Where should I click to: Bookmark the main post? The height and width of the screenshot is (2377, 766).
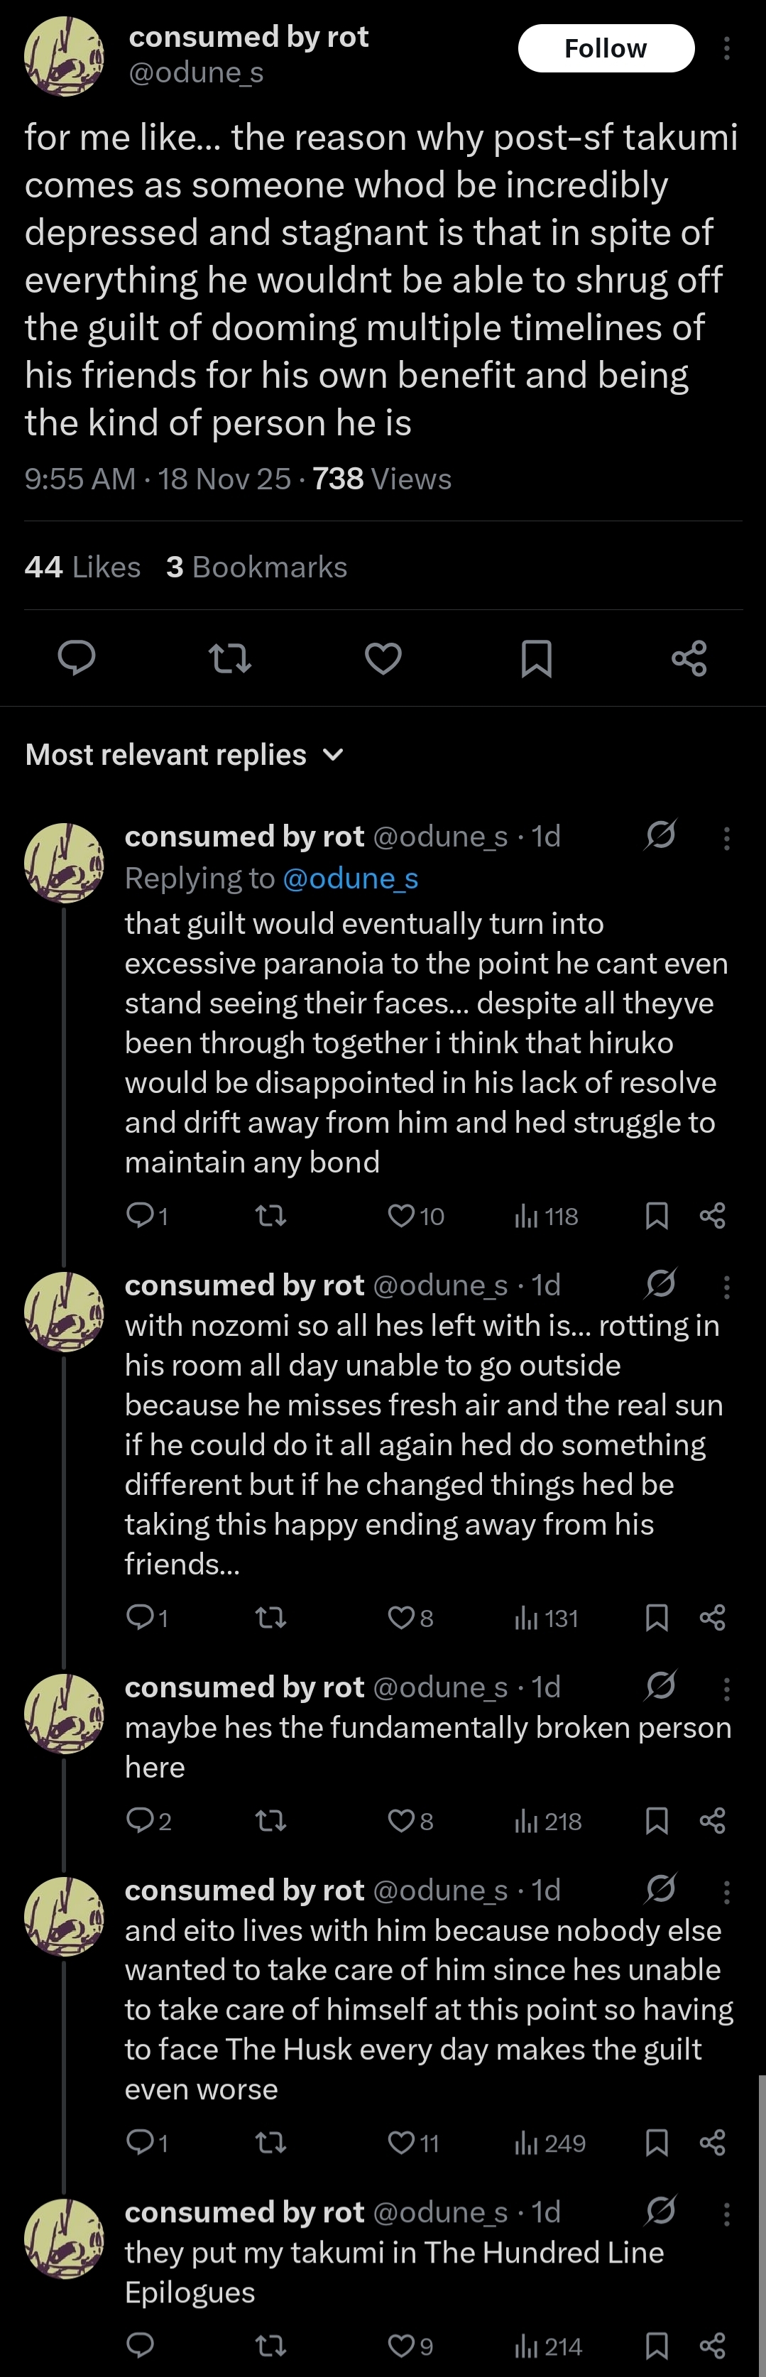(x=536, y=658)
